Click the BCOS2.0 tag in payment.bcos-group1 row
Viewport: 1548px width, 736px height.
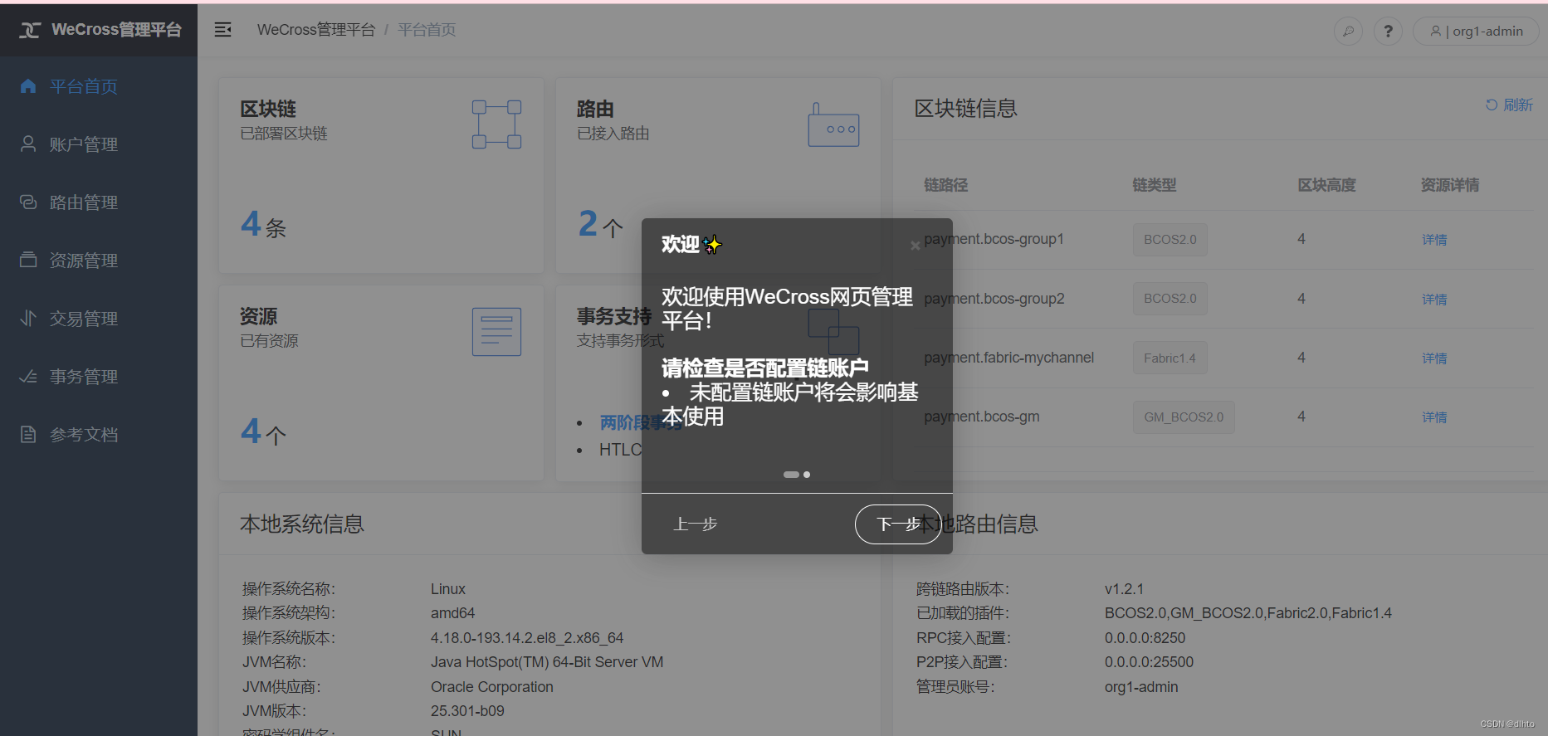tap(1170, 240)
